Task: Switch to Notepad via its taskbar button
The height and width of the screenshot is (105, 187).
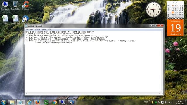Action: tap(20, 102)
